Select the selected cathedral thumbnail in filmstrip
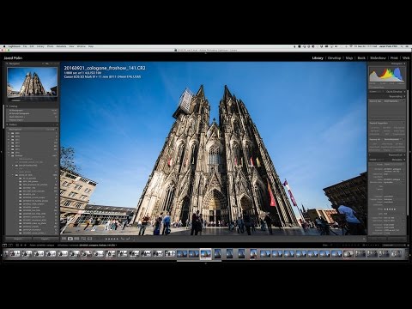This screenshot has width=412, height=309. coord(206,253)
